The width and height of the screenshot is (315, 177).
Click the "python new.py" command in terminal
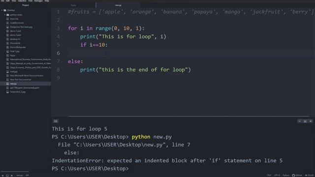[152, 137]
